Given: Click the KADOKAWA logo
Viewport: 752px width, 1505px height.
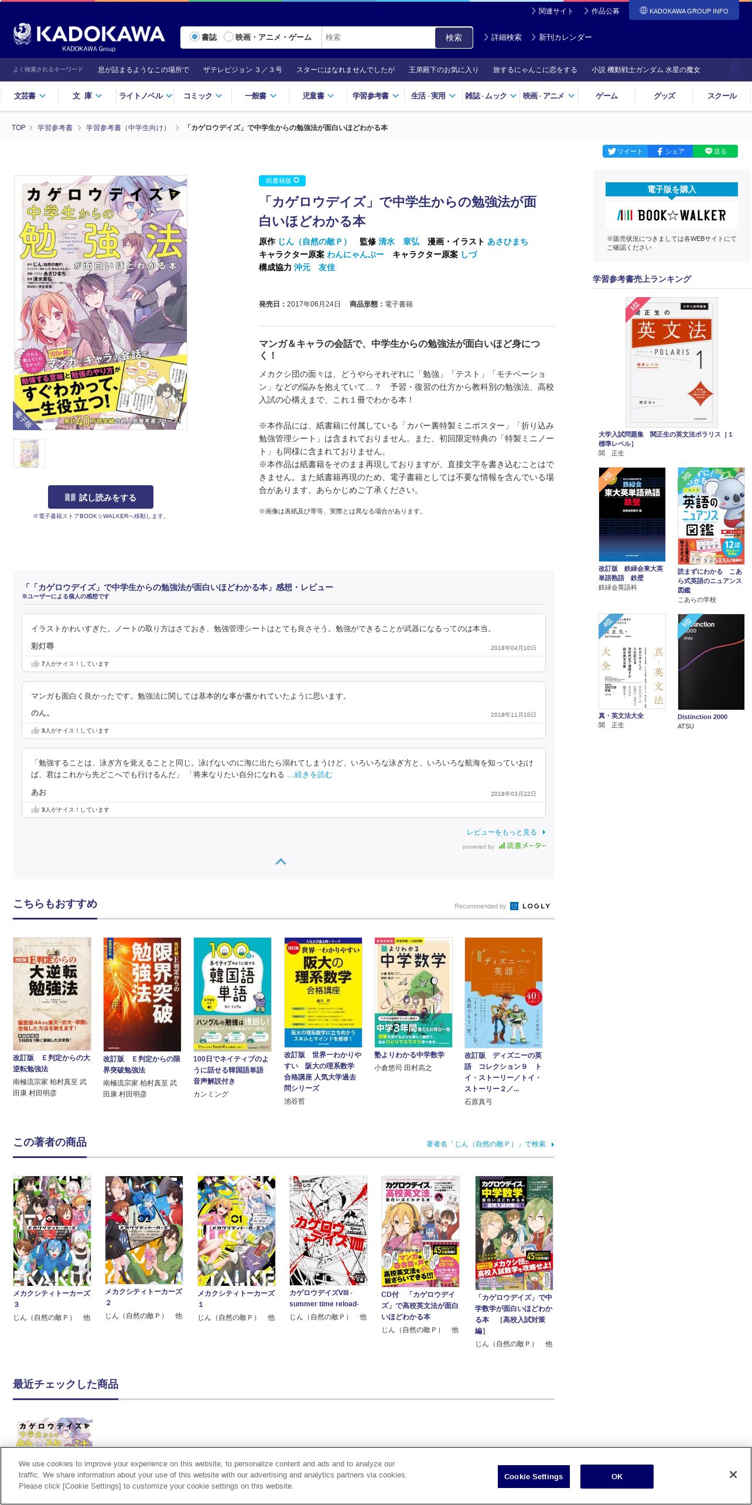Looking at the screenshot, I should point(88,38).
